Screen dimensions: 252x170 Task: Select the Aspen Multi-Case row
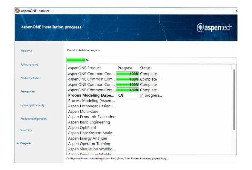(x=83, y=112)
